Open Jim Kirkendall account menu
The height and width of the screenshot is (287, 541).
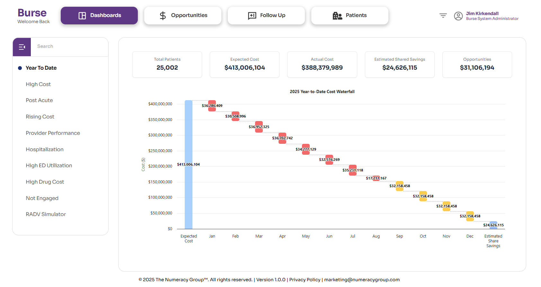[x=482, y=13]
